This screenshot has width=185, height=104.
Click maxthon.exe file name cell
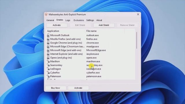click(x=93, y=62)
